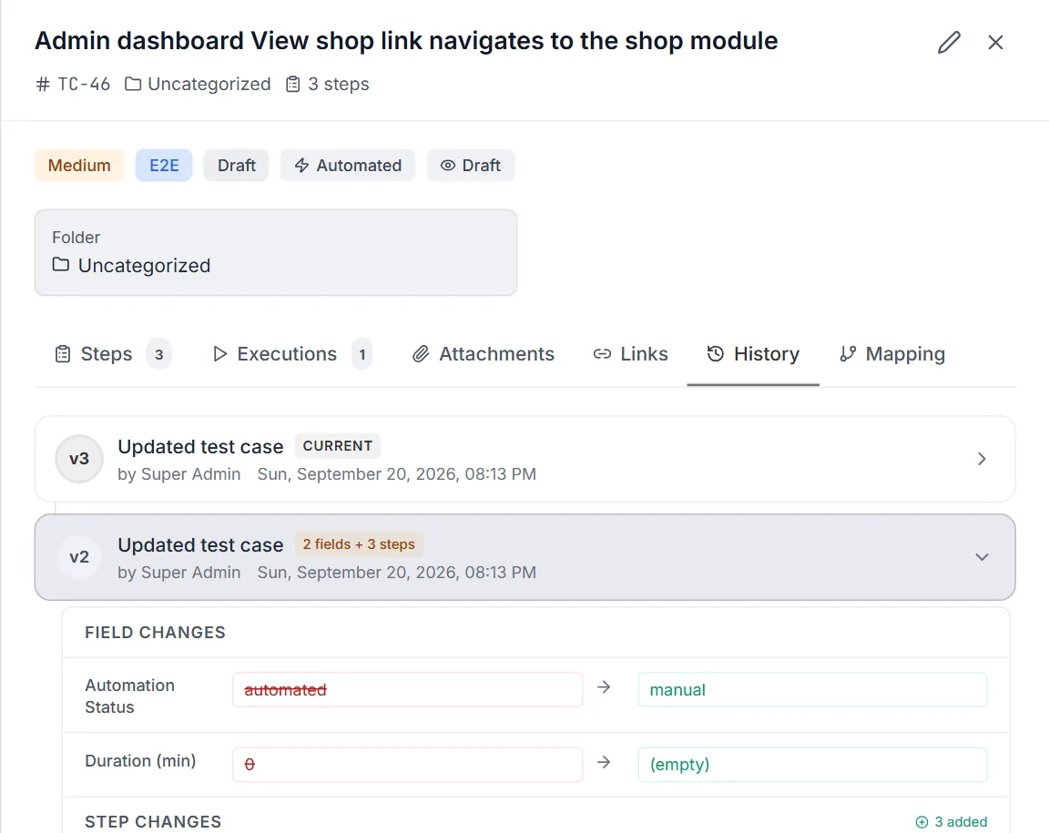Viewport: 1049px width, 833px height.
Task: Click the arrow in the Automation Status row
Action: pos(604,687)
